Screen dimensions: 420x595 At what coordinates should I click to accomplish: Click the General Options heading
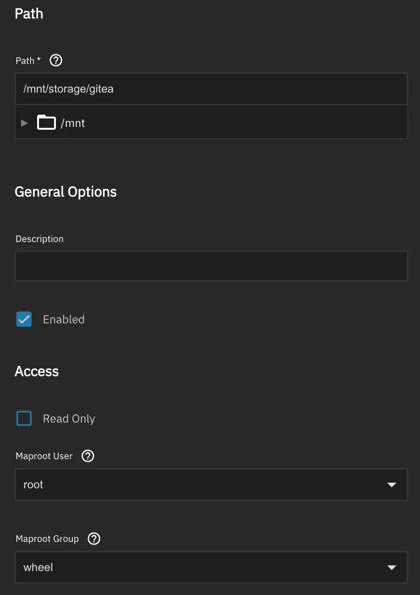click(66, 191)
